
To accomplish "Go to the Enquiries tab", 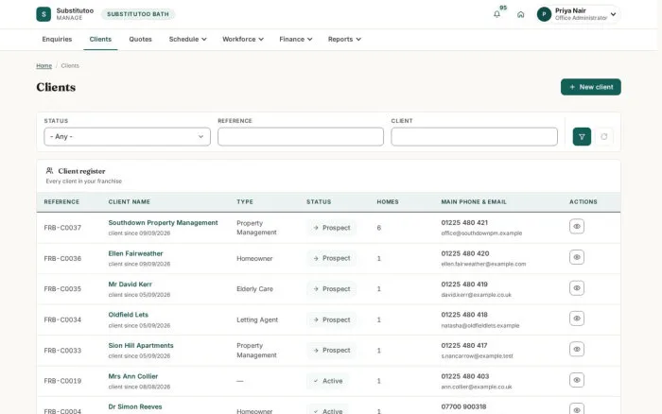I will [57, 40].
